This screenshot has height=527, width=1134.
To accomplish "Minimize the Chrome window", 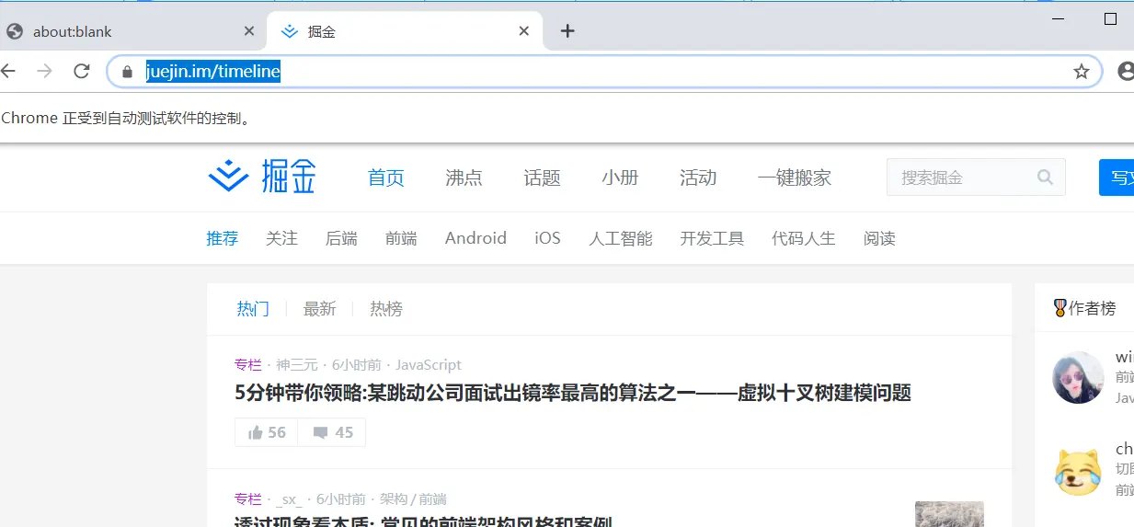I will (1058, 18).
